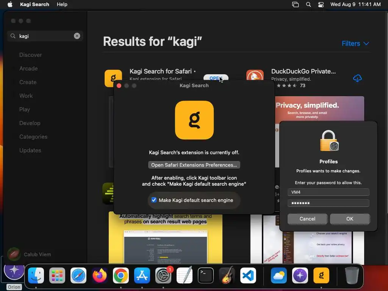Click the VM4 username field
Screen dimensions: 388x291
329,192
